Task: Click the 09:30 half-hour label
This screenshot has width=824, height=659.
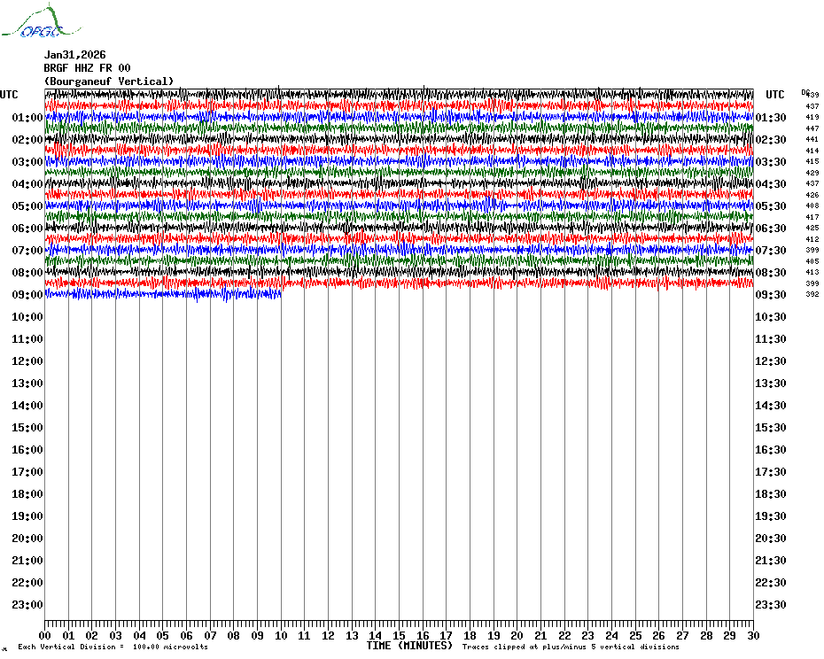Action: point(771,295)
